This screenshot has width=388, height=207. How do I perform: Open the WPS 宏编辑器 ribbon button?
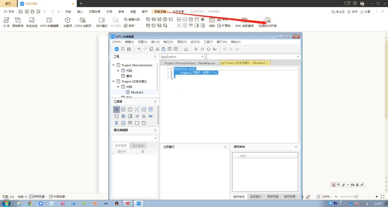[49, 22]
